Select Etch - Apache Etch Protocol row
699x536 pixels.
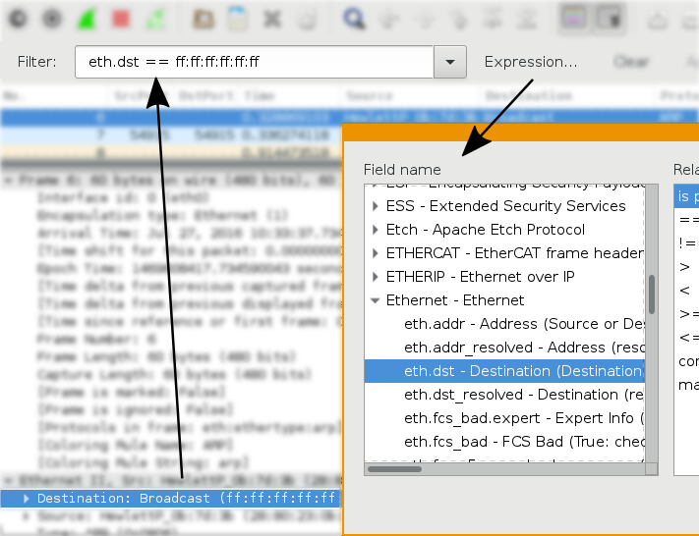(x=504, y=230)
